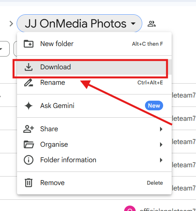The height and width of the screenshot is (211, 196).
Task: Click the Gemini sparkle icon
Action: pyautogui.click(x=29, y=106)
